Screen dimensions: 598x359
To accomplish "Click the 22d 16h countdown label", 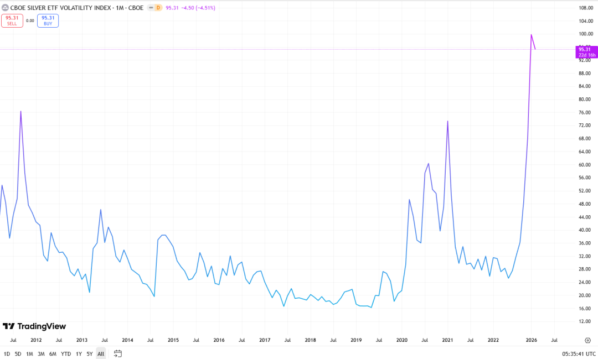I will click(587, 55).
